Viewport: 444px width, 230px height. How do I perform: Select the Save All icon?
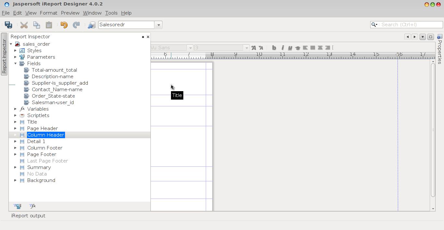point(7,25)
